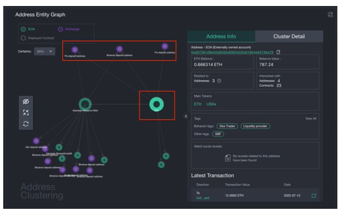Click the SBF other tag

coord(218,134)
